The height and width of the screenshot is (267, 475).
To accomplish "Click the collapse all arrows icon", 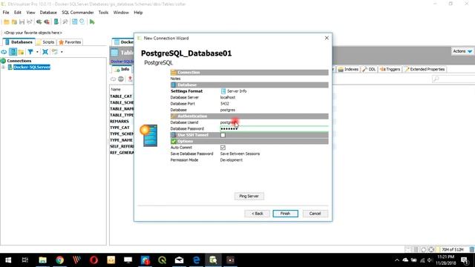I will coord(45,52).
